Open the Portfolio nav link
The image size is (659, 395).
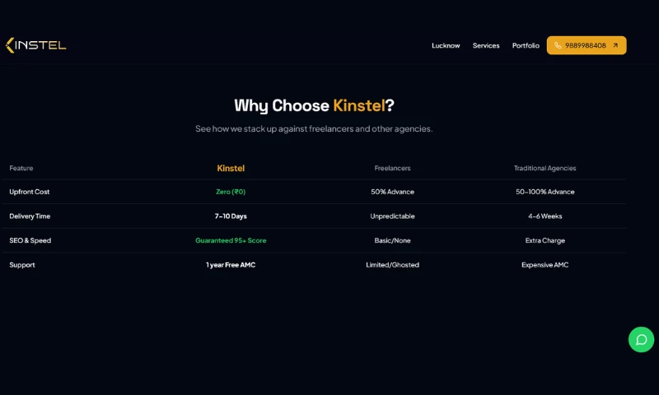tap(526, 45)
